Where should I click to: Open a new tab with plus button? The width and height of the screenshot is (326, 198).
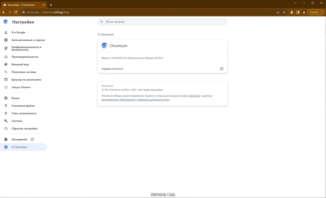(51, 5)
